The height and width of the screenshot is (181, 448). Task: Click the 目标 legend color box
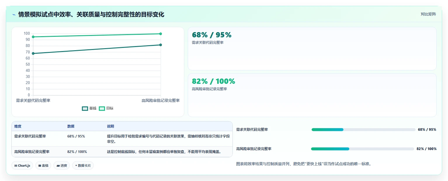[102, 108]
